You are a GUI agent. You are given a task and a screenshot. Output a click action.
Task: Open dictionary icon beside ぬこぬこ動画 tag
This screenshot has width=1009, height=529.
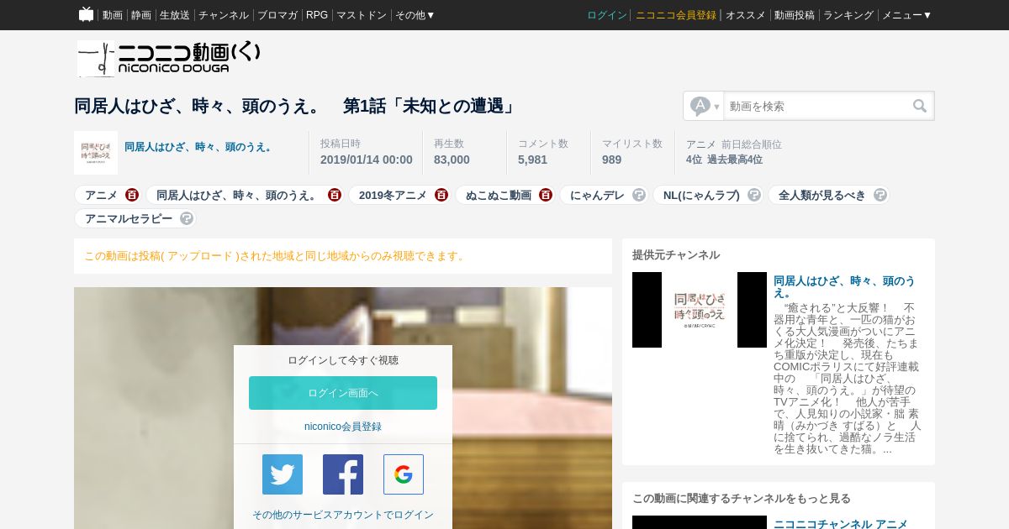(546, 195)
